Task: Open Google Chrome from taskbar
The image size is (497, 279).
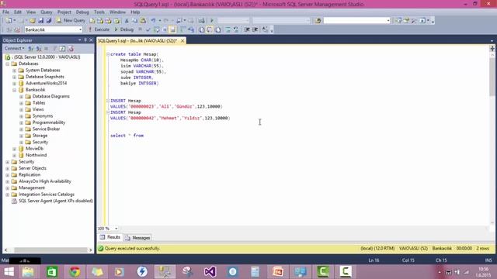Action: pyautogui.click(x=75, y=272)
